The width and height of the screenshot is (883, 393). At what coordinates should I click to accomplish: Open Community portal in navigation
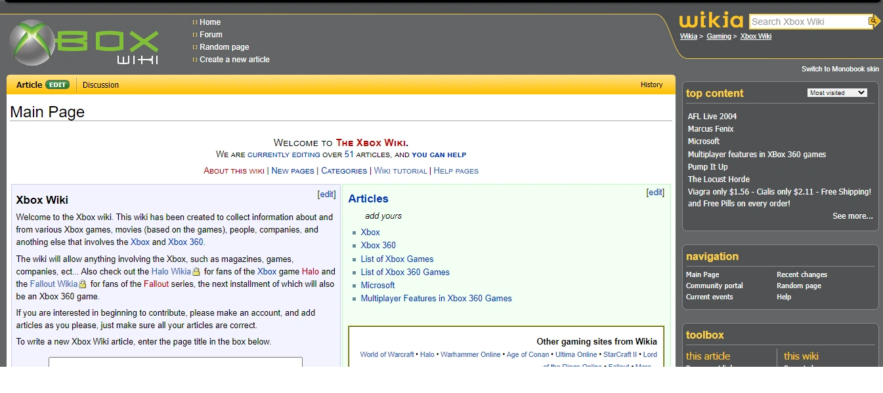pos(714,286)
